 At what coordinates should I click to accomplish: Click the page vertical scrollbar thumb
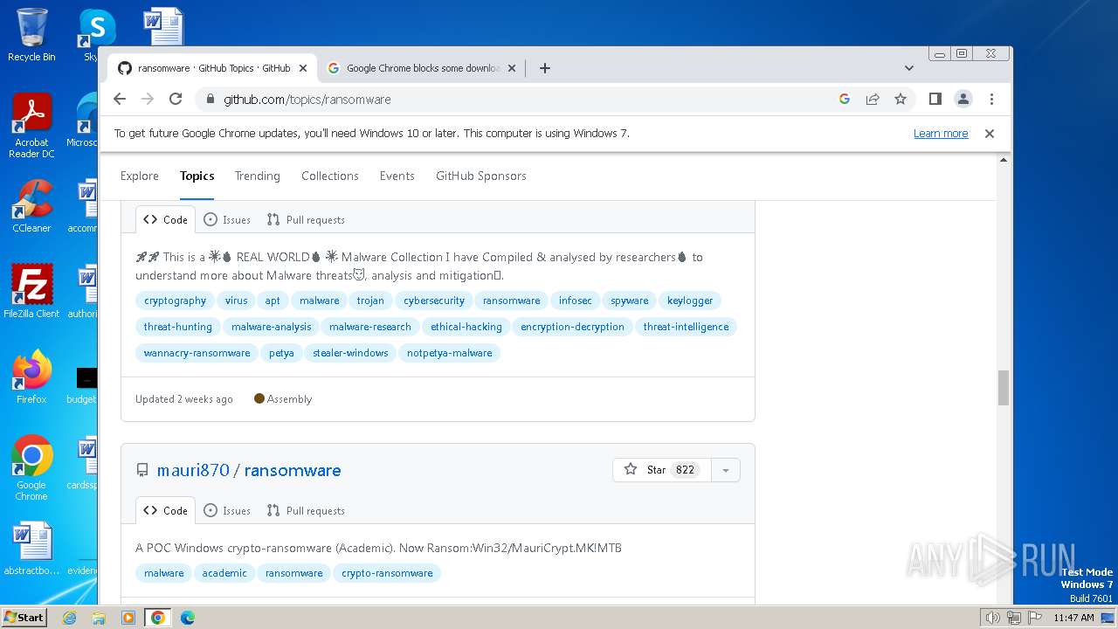point(1004,388)
